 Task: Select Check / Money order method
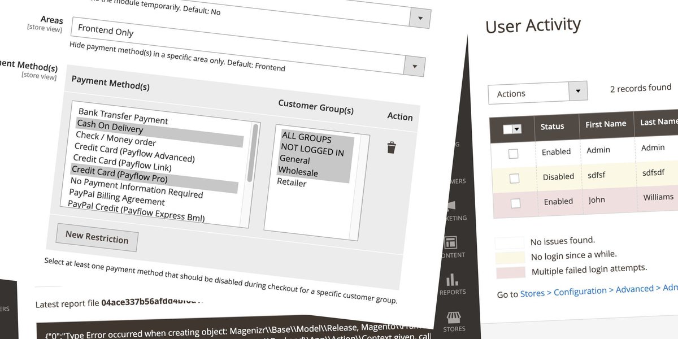115,138
